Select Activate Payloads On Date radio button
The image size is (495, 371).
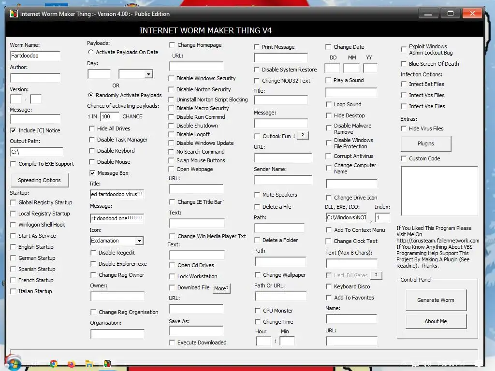pos(91,52)
